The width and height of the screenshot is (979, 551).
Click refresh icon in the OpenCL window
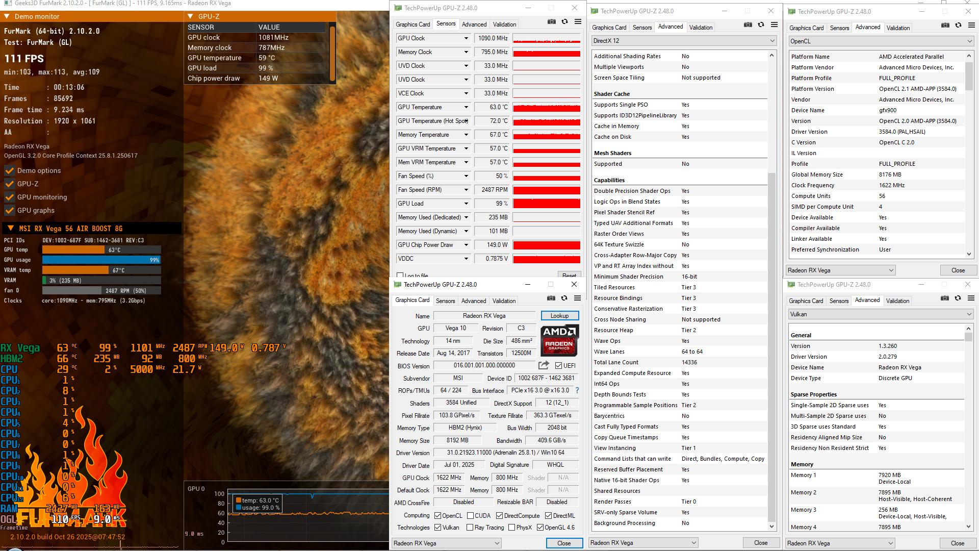958,26
